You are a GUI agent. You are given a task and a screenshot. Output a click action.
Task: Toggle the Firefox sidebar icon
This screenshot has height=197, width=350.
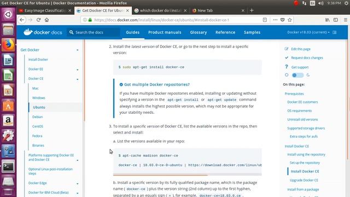click(x=335, y=20)
